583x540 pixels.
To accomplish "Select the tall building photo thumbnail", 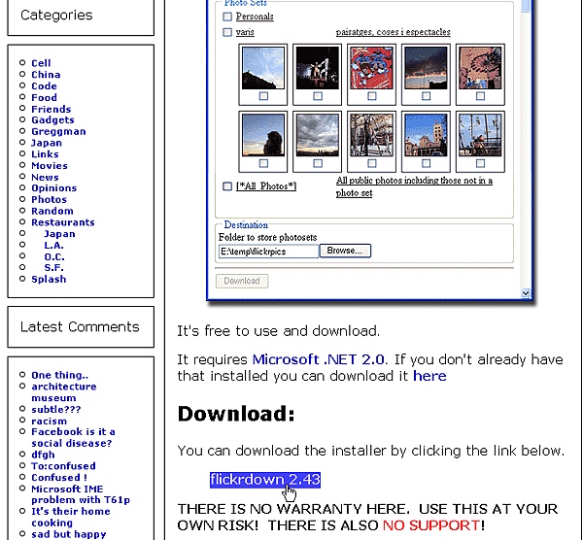I will click(x=426, y=135).
